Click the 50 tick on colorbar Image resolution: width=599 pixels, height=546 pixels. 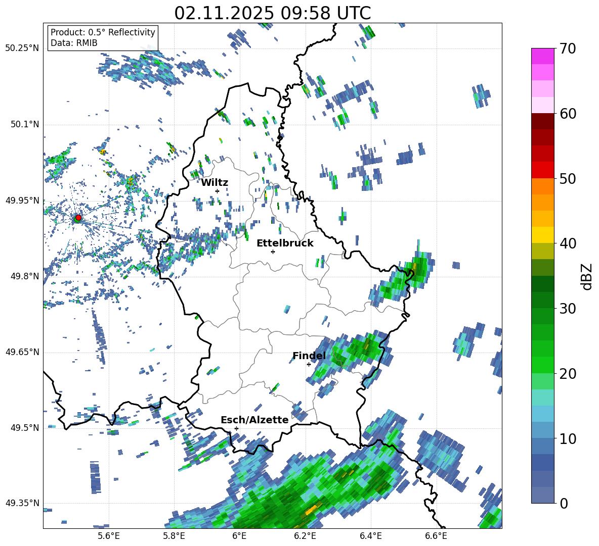[568, 178]
